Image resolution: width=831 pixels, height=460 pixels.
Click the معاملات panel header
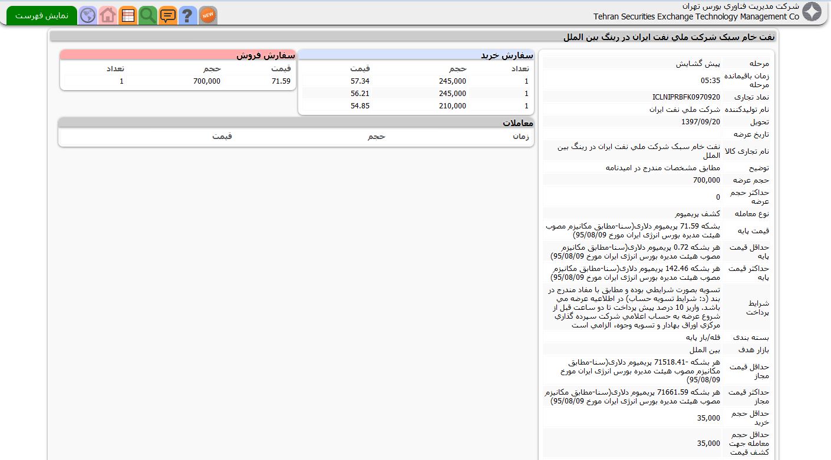[296, 123]
